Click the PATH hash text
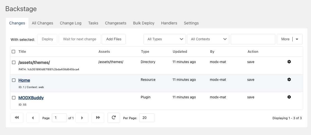The width and height of the screenshot is (311, 135). pyautogui.click(x=49, y=69)
